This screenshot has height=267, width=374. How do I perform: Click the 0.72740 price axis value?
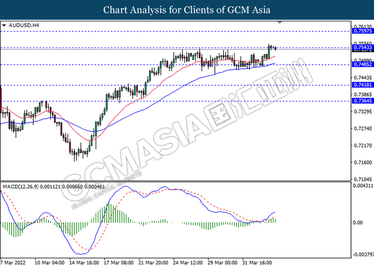pos(363,129)
